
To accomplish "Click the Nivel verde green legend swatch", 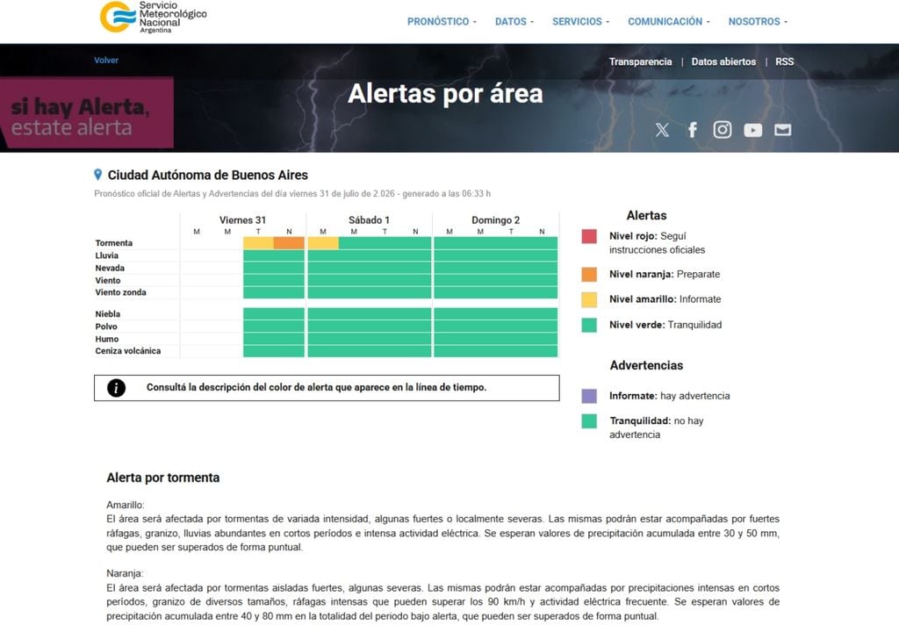I will (x=589, y=325).
